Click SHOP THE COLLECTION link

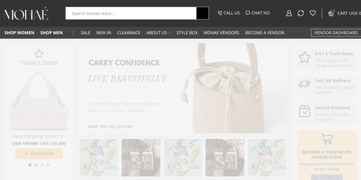(110, 126)
